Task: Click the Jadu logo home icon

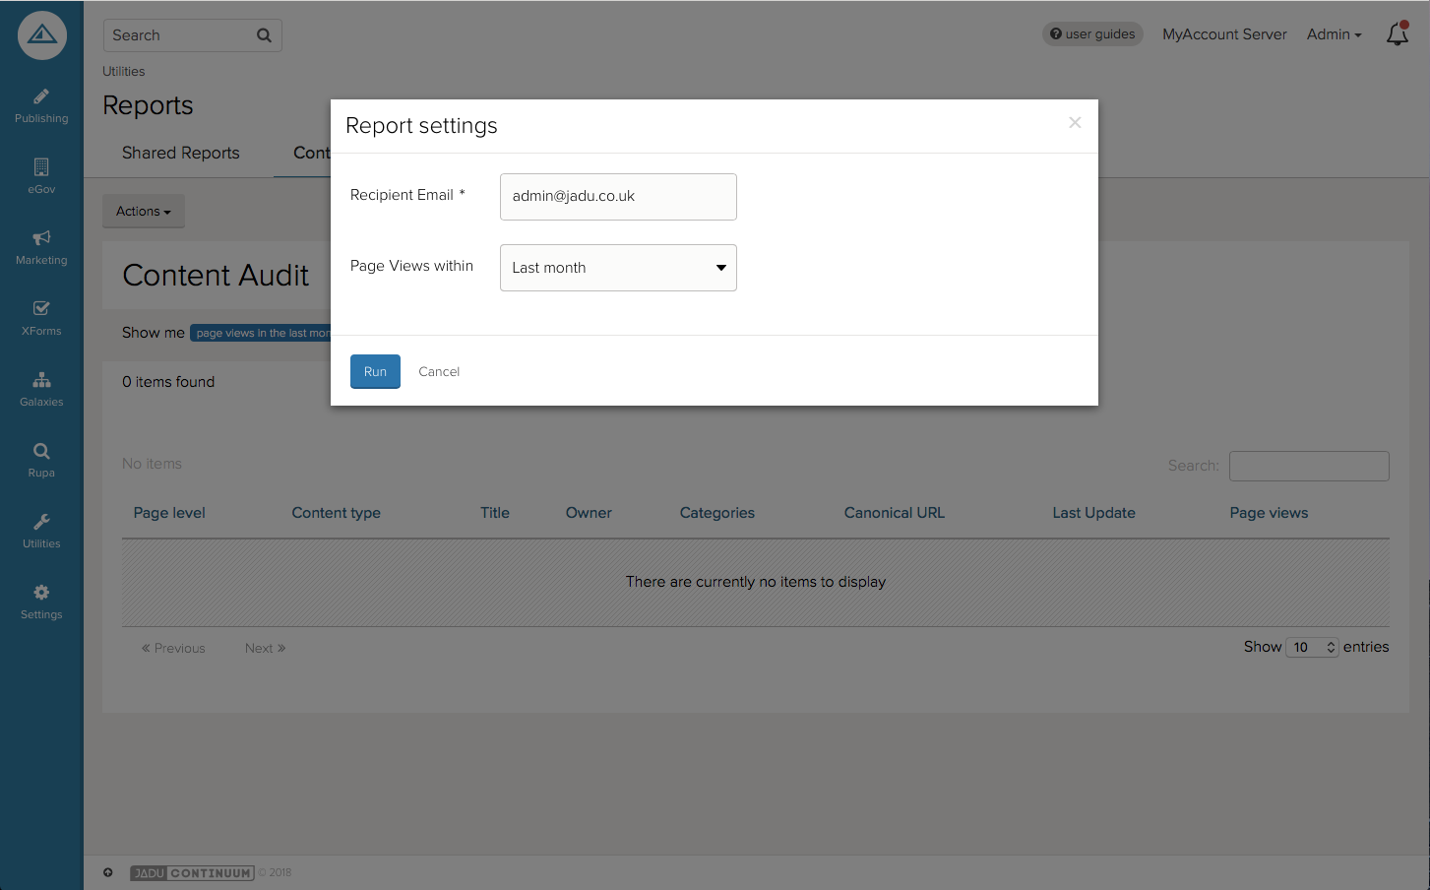Action: [42, 35]
